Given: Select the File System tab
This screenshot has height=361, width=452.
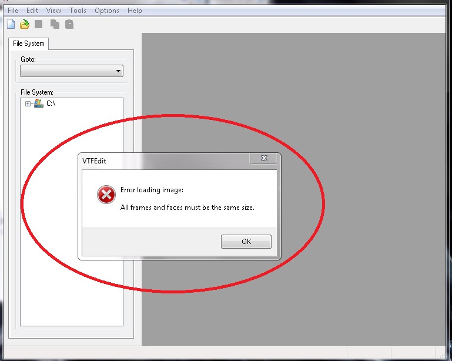Looking at the screenshot, I should click(x=29, y=44).
